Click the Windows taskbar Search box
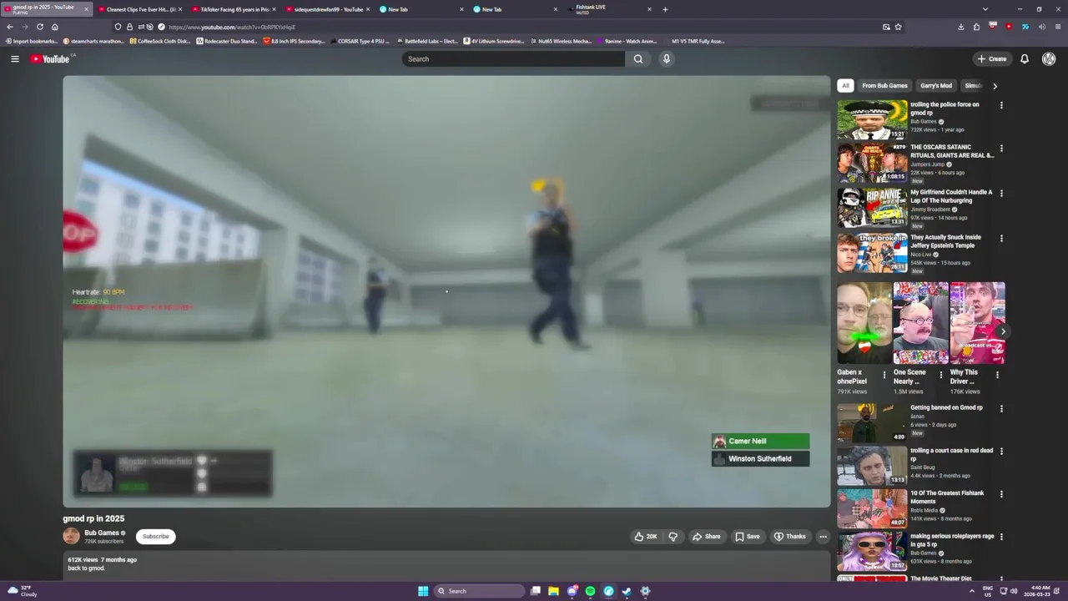Viewport: 1068px width, 601px height. (480, 591)
